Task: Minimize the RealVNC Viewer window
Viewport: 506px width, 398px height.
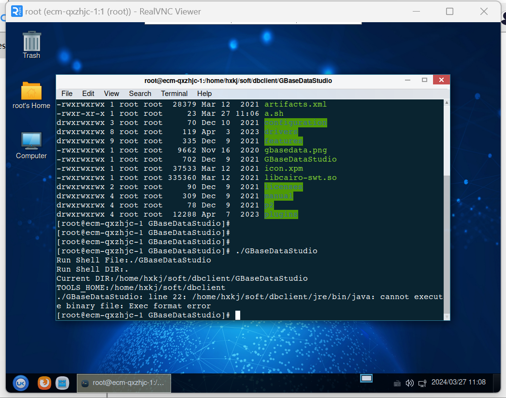Action: tap(416, 12)
